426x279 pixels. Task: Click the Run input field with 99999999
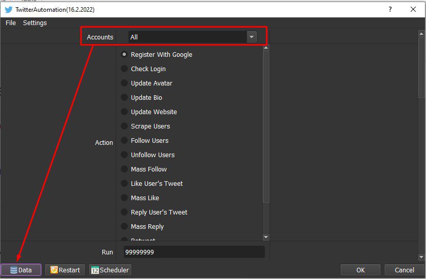(194, 252)
